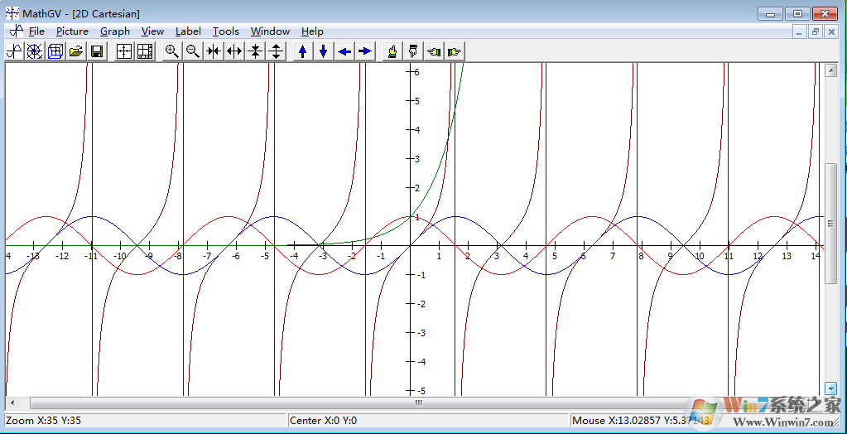
Task: Click the 2D Cartesian graph icon
Action: [14, 51]
